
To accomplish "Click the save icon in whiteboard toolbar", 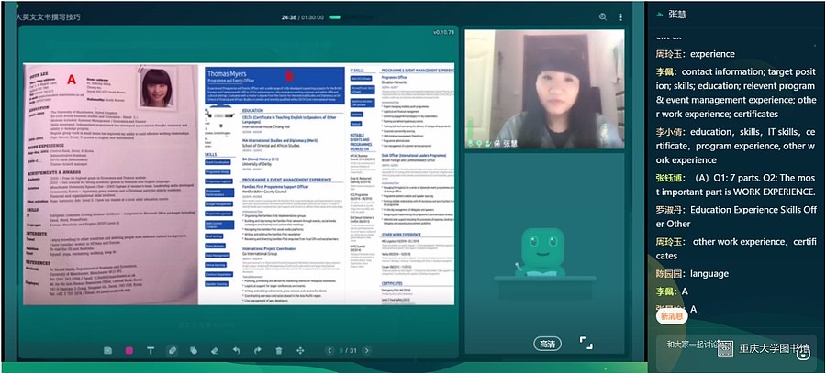I will pyautogui.click(x=108, y=350).
